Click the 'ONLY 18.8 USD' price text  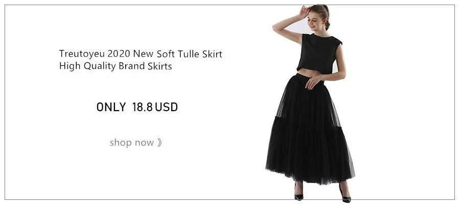(x=137, y=107)
